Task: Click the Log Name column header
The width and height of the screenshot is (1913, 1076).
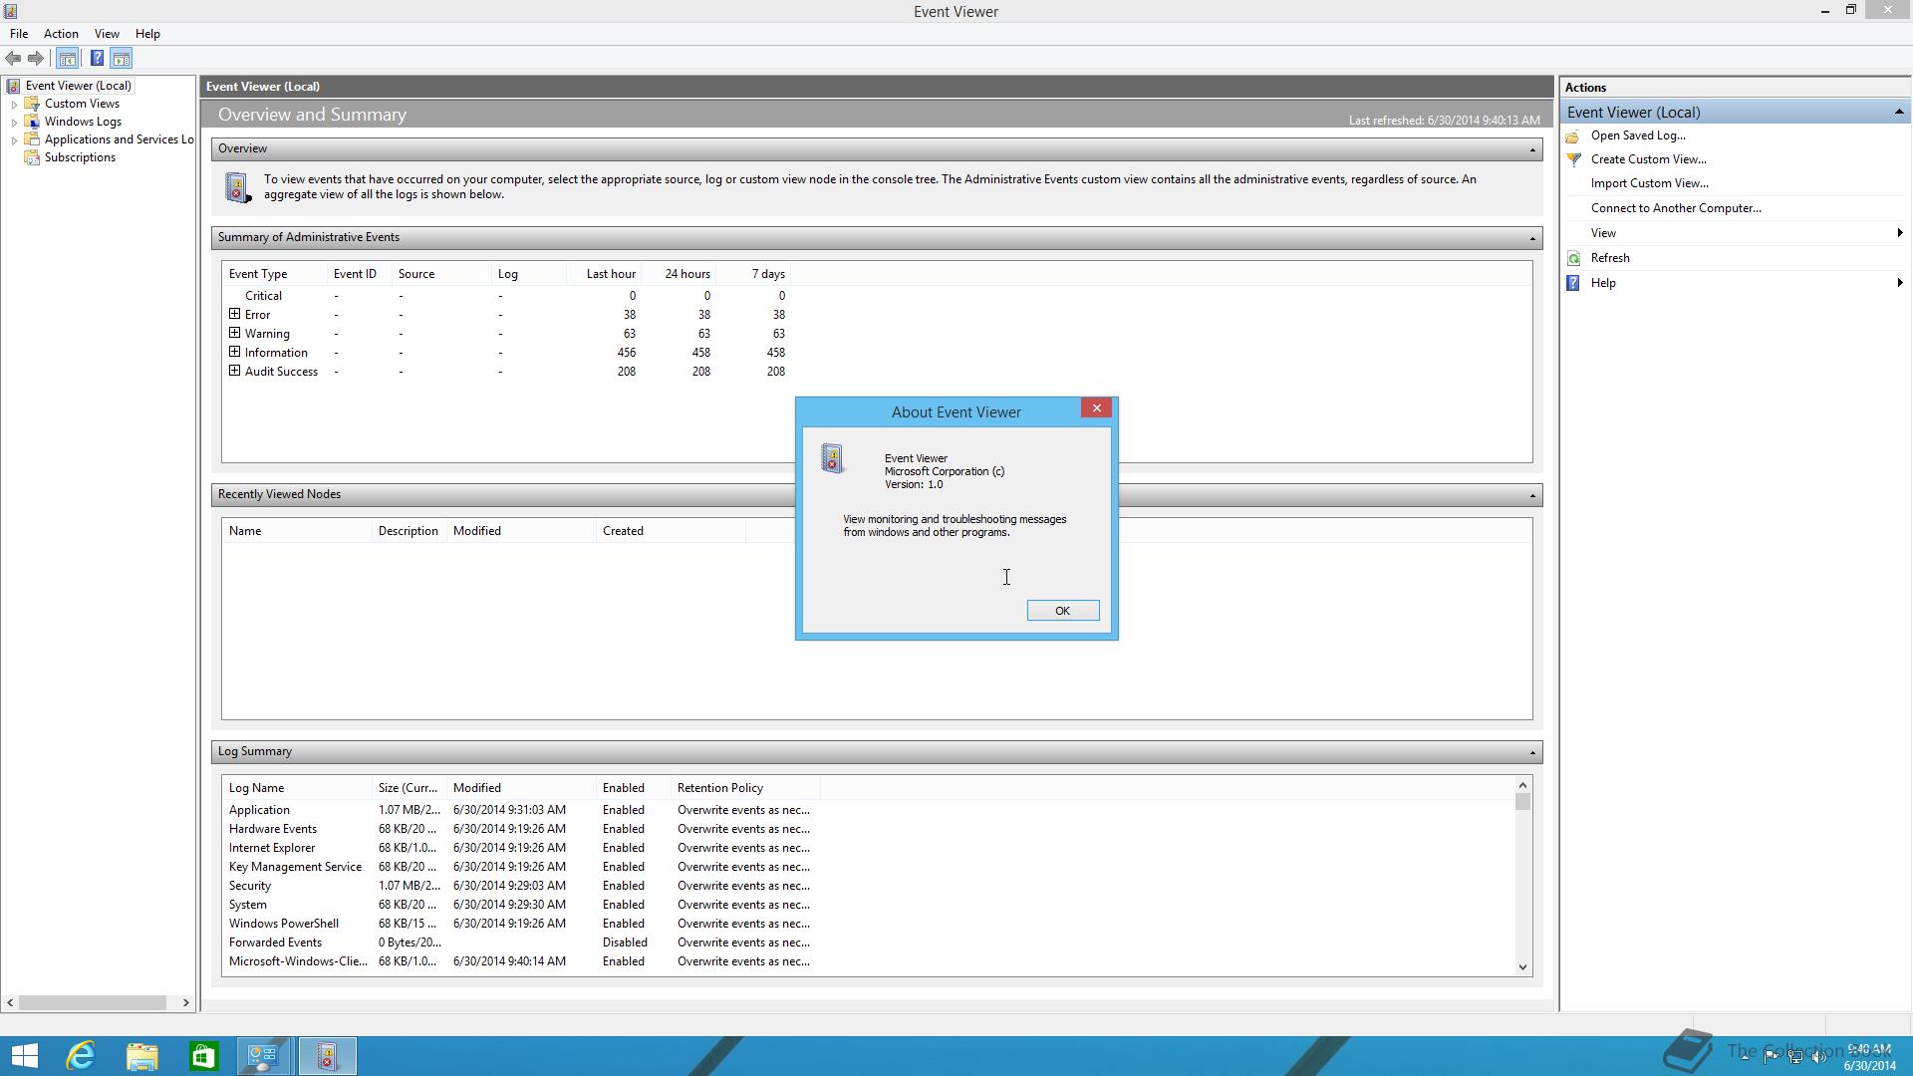Action: click(296, 788)
